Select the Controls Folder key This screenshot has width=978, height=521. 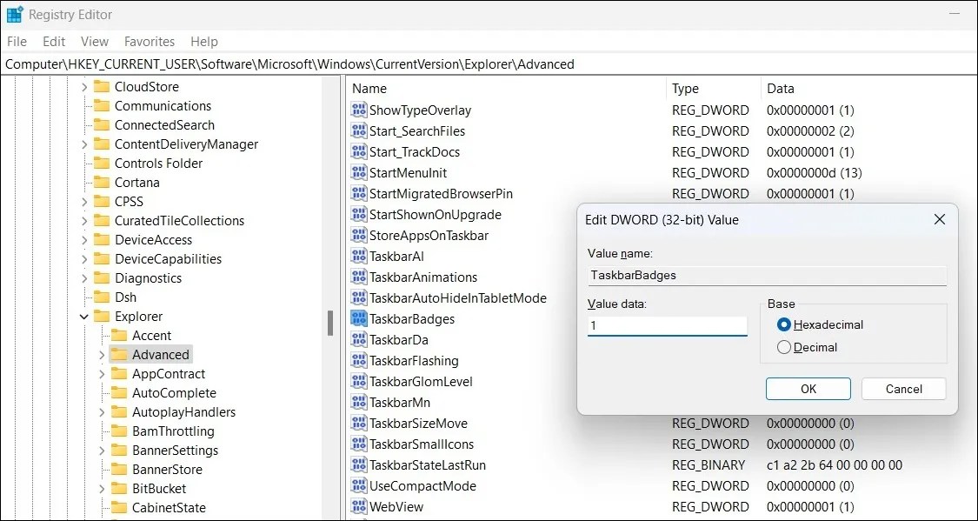click(x=158, y=164)
